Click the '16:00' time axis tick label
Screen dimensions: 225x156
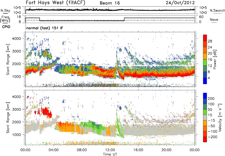pos(138,150)
